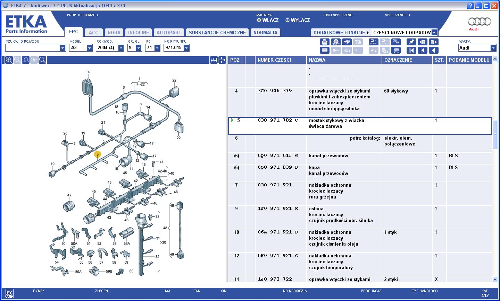Select part number 3C0 906 379
Screen dimensions: 500x301
point(275,91)
